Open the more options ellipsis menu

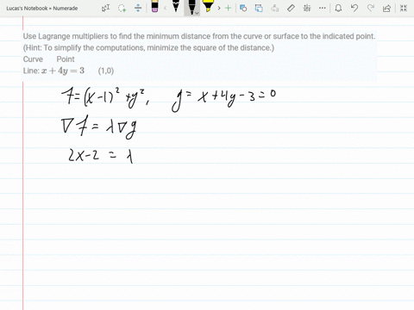coord(323,8)
